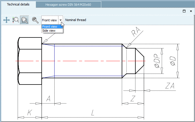Click the A dimension label
The width and height of the screenshot is (195, 122).
click(x=48, y=99)
